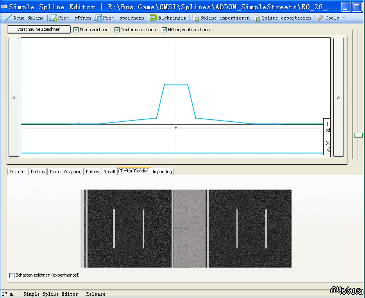
Task: Click the Neue Spline toolbar icon
Action: [x=9, y=18]
